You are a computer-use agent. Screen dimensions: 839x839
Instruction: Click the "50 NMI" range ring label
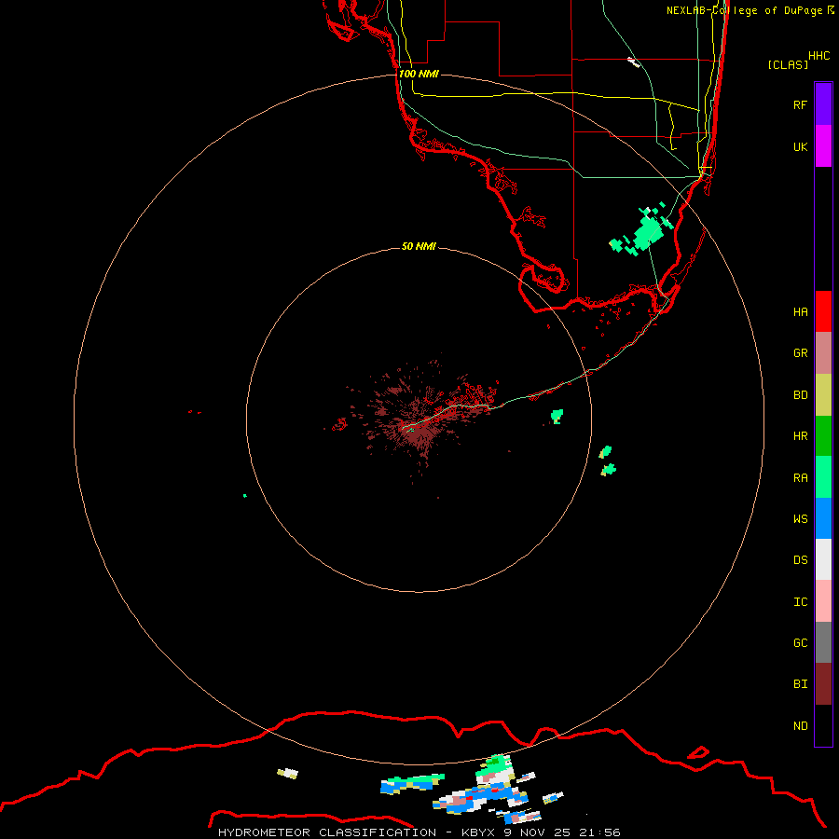tap(419, 246)
